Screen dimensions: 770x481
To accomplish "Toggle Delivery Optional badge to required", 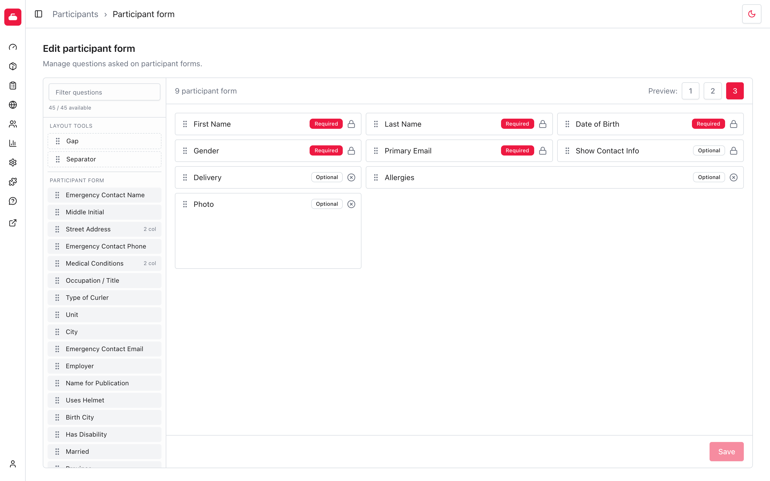I will tap(327, 177).
